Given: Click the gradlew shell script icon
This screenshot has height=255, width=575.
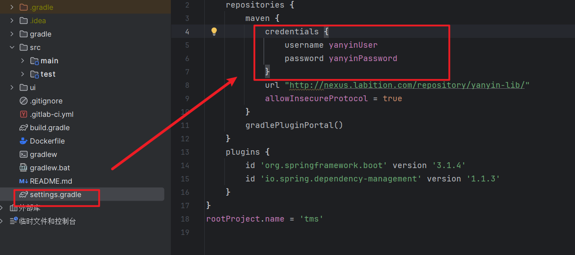Looking at the screenshot, I should pyautogui.click(x=24, y=154).
